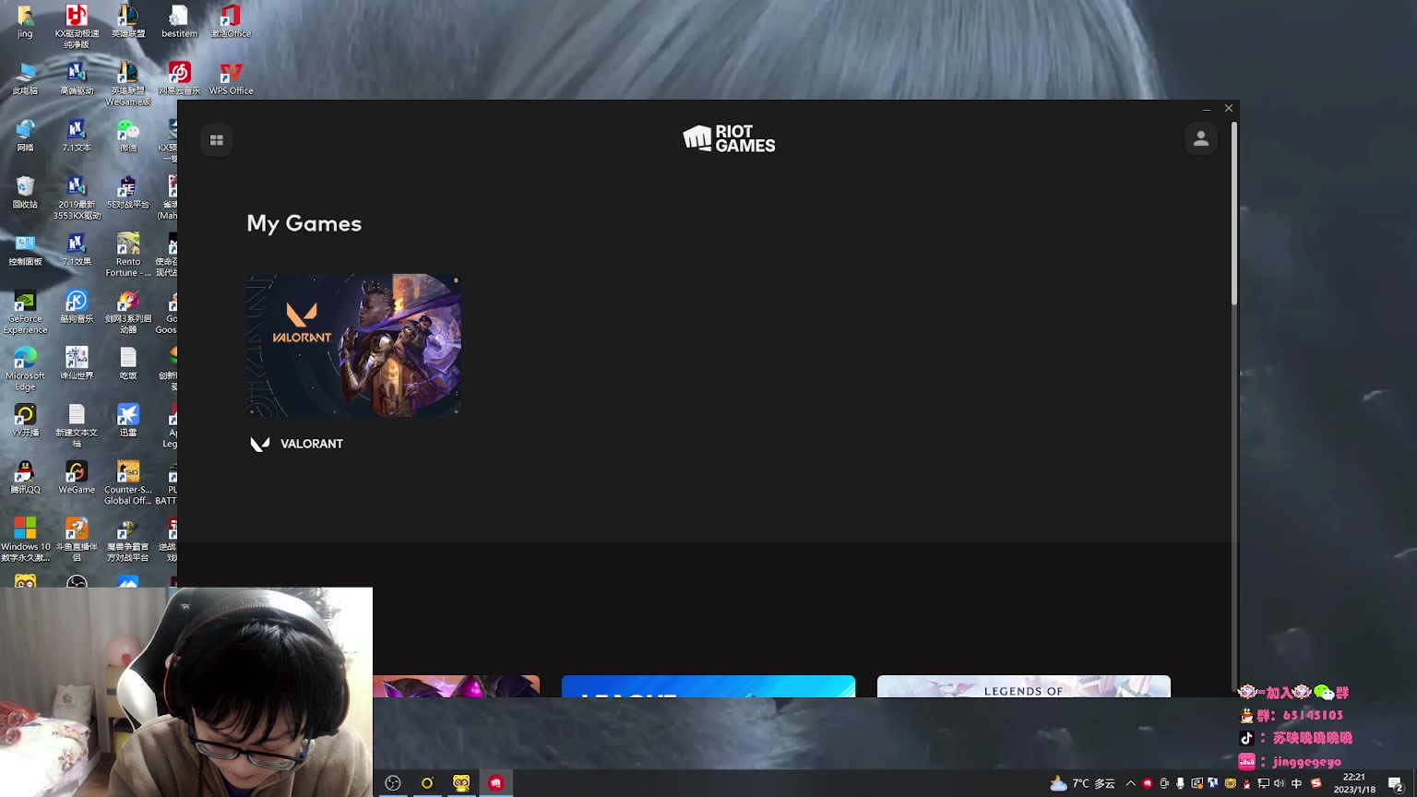
Task: Select the bestitem file desktop icon
Action: click(x=180, y=22)
